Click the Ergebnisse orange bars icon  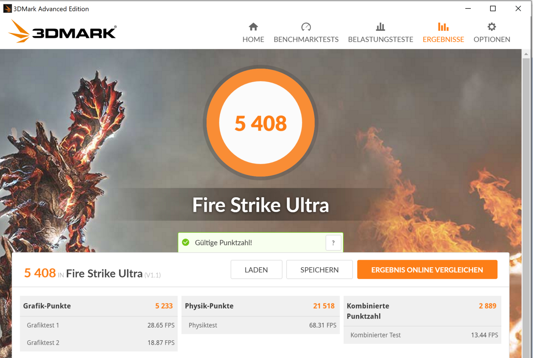click(443, 27)
